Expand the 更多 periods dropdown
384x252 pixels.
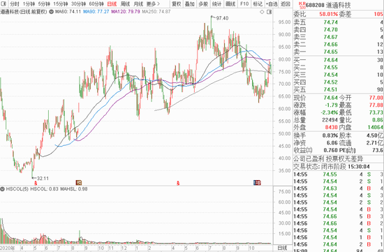click(x=153, y=4)
